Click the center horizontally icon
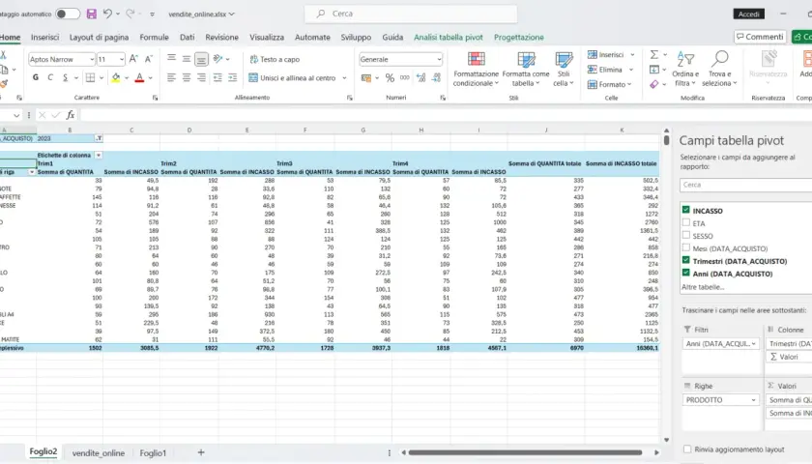812x464 pixels. 187,77
